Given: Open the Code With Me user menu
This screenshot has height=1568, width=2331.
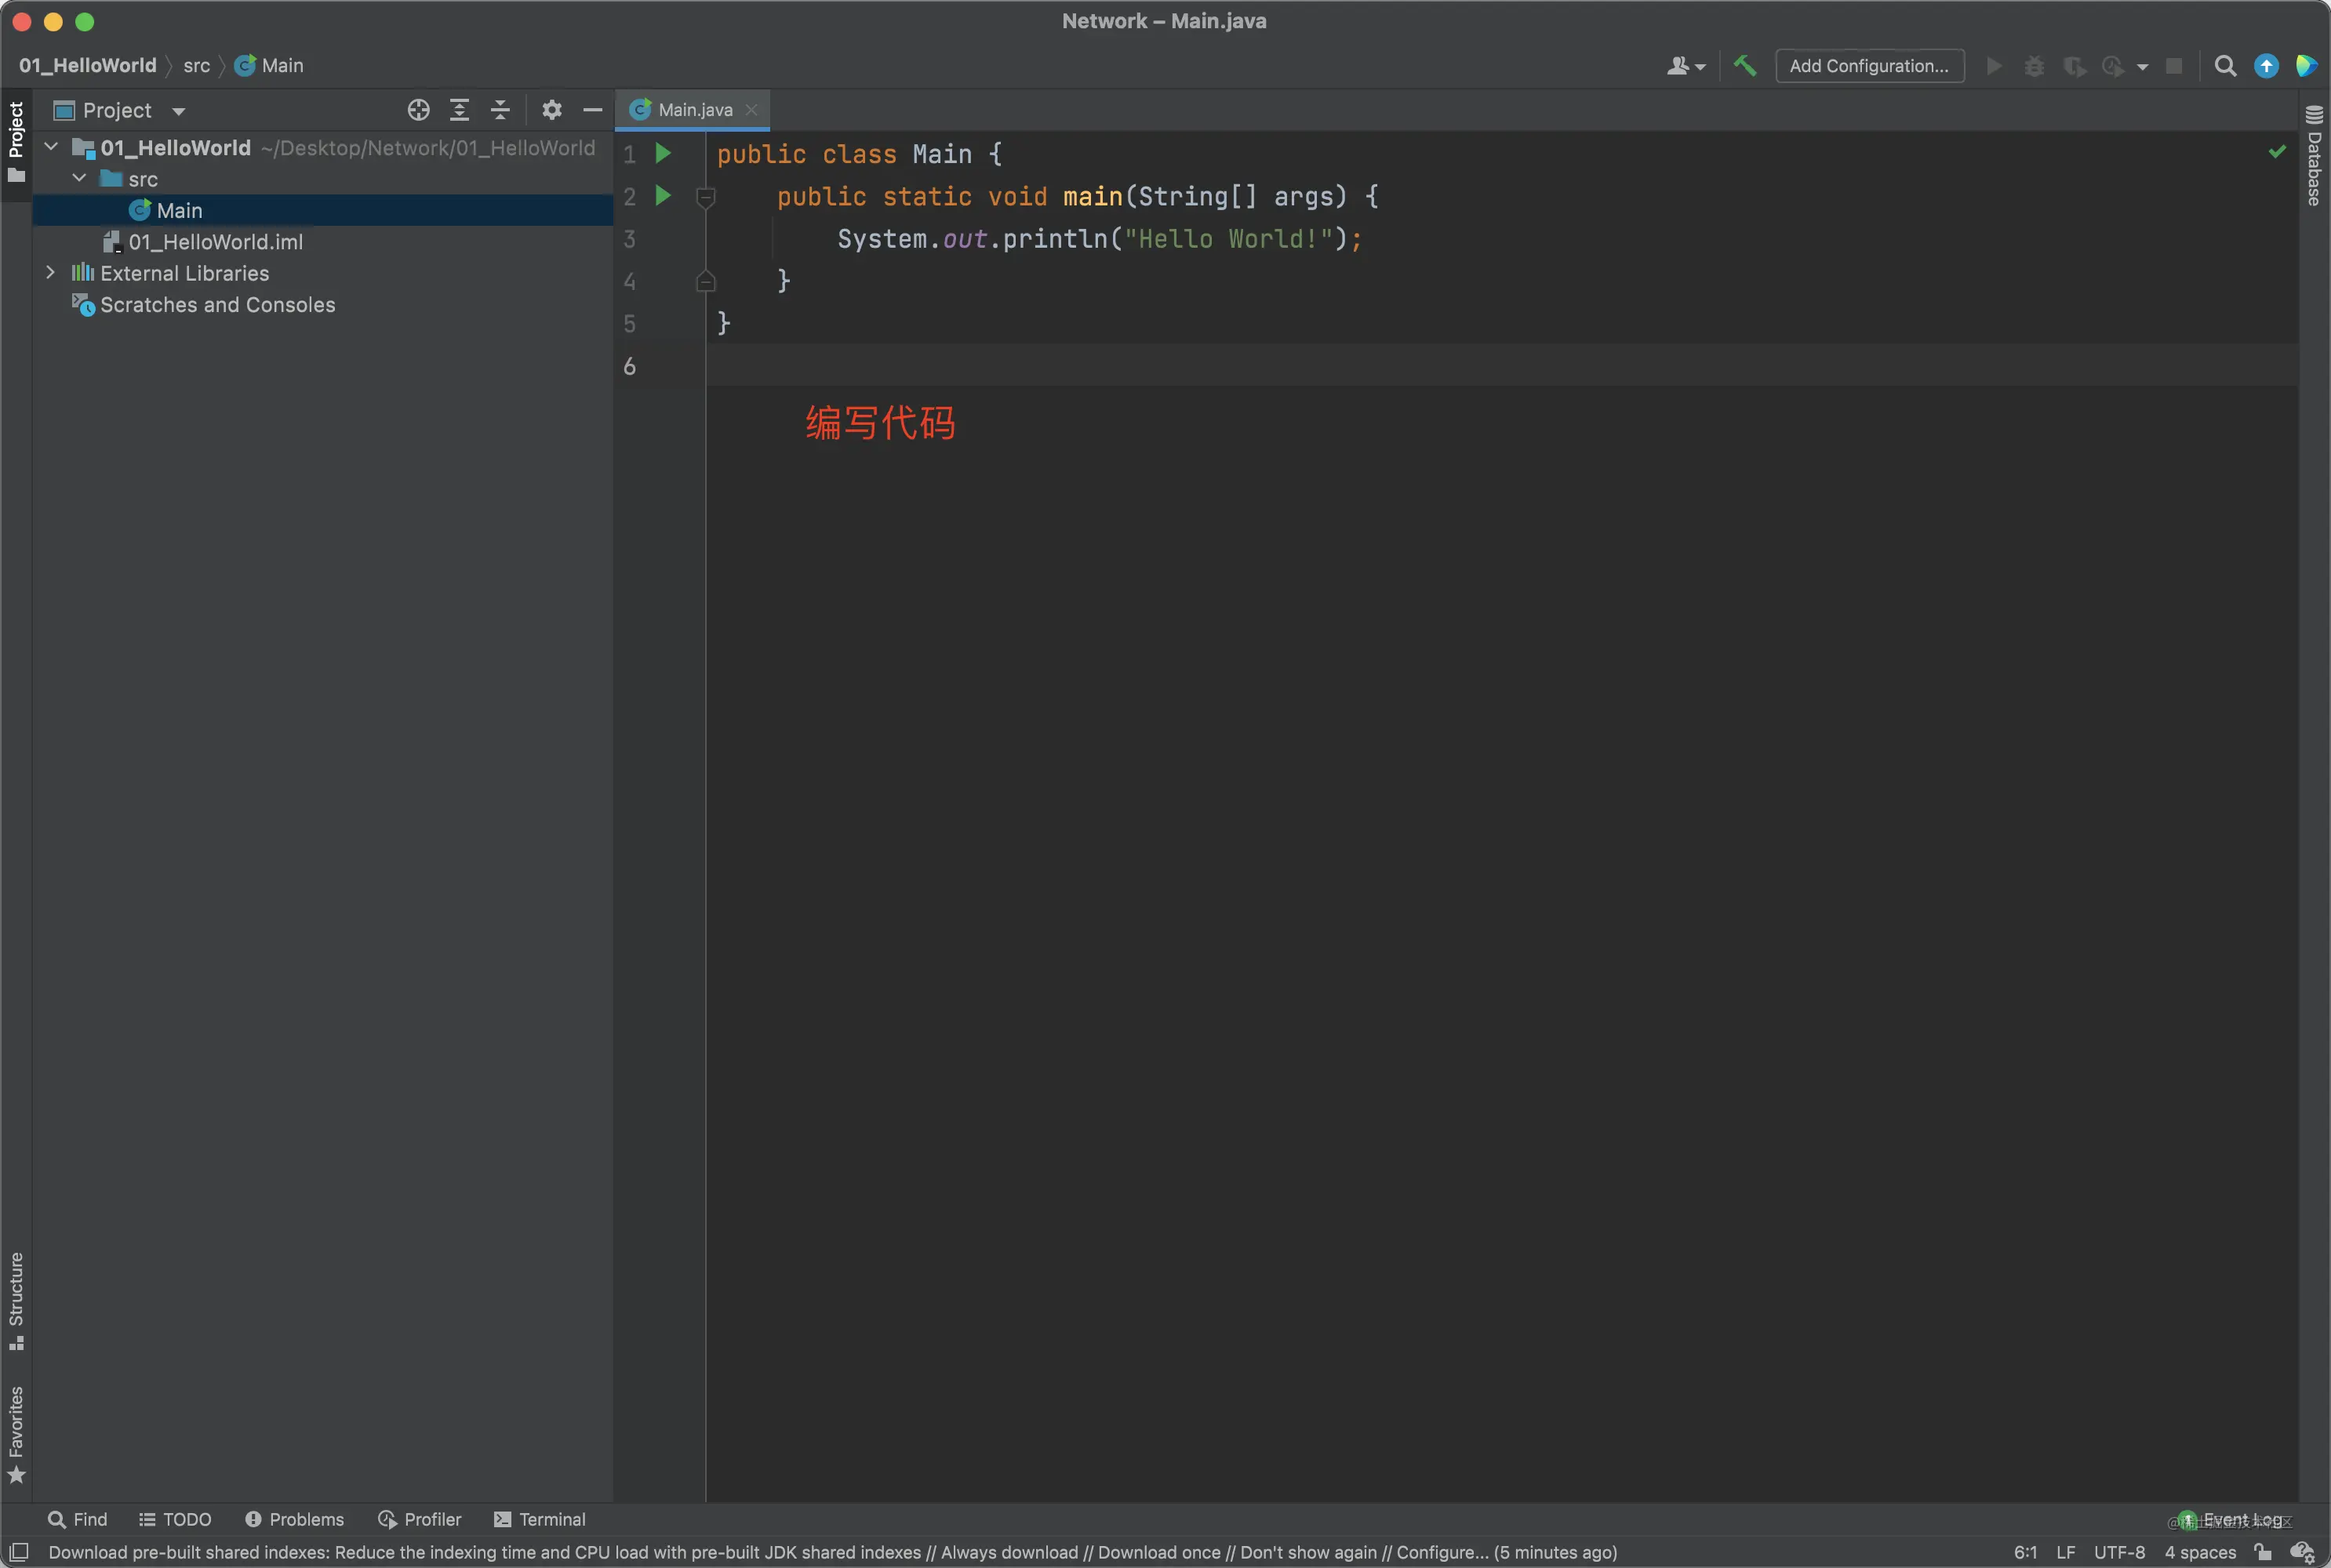Looking at the screenshot, I should (1686, 66).
